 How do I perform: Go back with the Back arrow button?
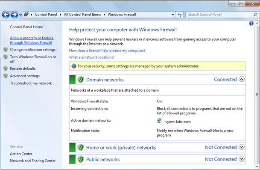coord(6,15)
